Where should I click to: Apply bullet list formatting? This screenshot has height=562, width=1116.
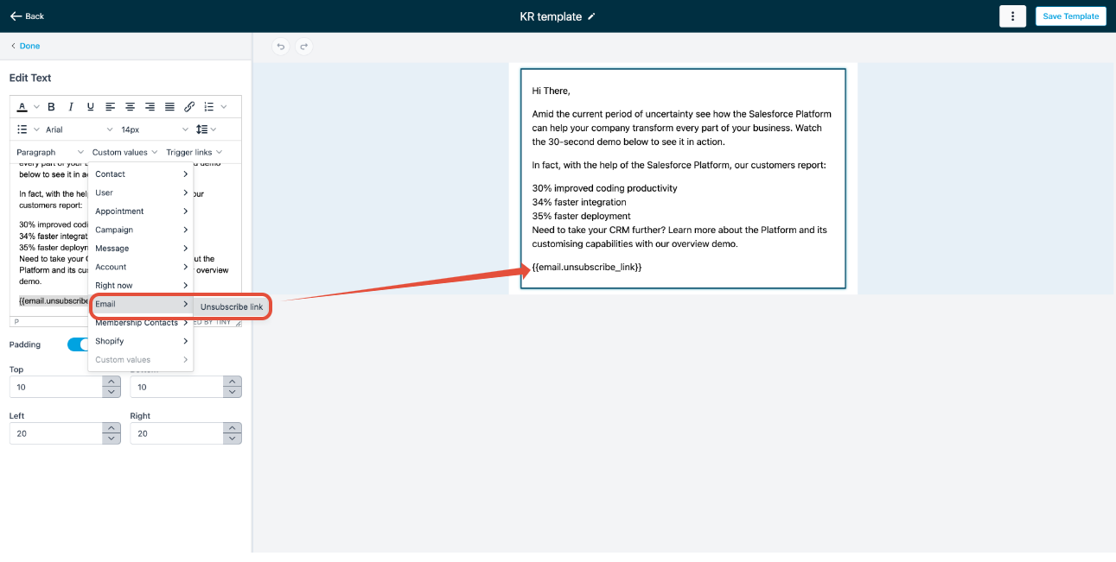(x=22, y=129)
